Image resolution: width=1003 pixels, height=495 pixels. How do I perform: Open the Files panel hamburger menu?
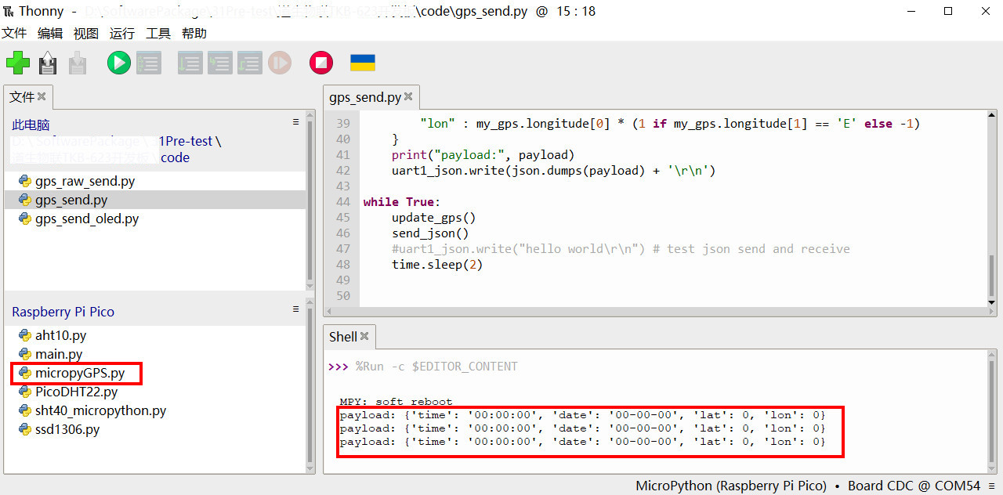[x=295, y=123]
